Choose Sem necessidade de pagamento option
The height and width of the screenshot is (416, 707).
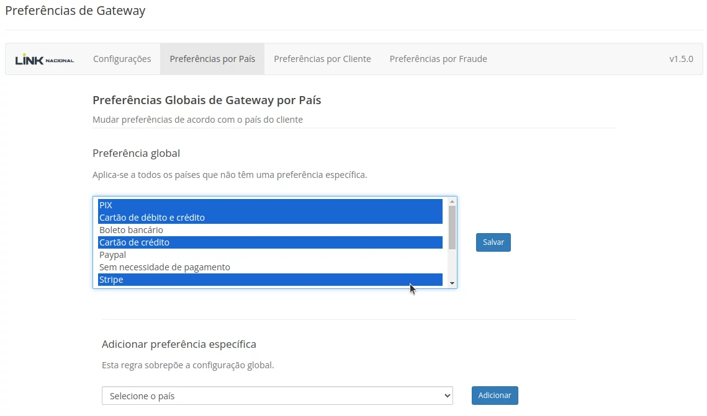coord(270,267)
